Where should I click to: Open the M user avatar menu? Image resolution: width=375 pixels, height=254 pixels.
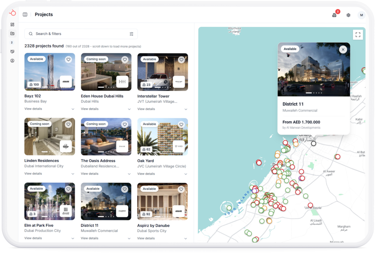pos(361,15)
